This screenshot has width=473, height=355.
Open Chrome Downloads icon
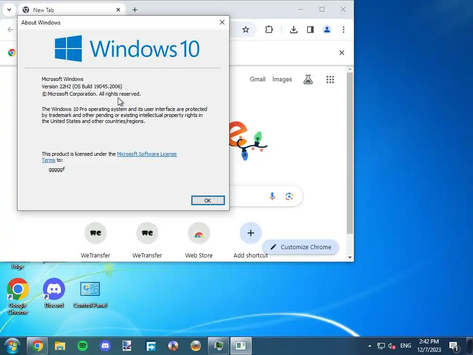click(293, 30)
